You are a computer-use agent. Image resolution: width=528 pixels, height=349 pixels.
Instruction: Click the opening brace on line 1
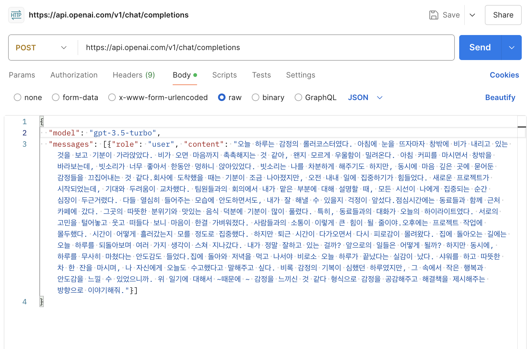42,122
